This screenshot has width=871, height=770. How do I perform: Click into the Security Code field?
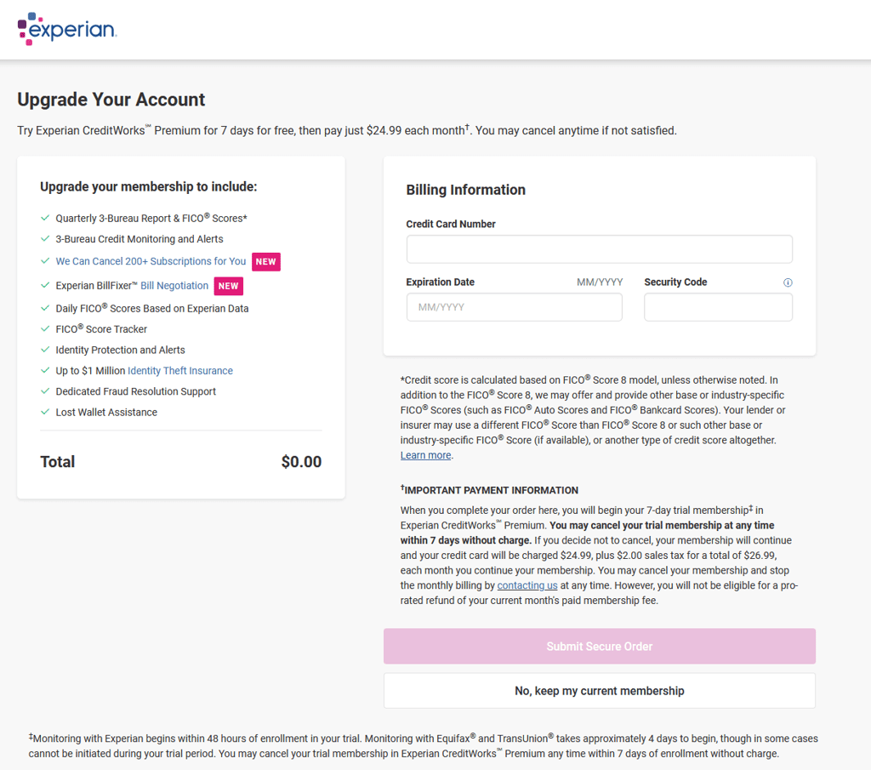[x=718, y=307]
